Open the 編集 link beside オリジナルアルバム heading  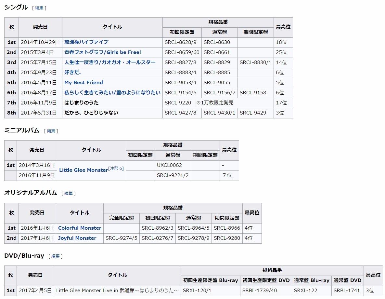69,193
